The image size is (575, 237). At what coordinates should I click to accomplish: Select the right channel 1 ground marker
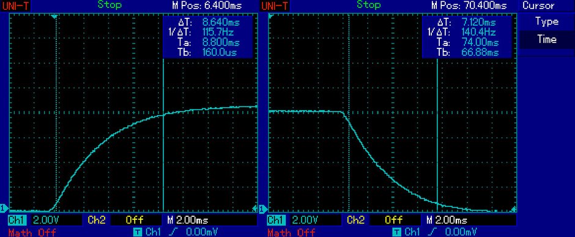pos(262,209)
